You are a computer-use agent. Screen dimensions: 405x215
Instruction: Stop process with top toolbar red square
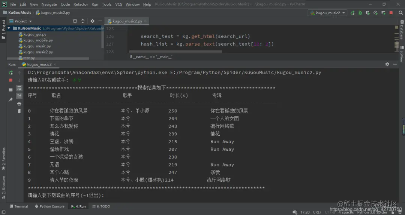[391, 13]
